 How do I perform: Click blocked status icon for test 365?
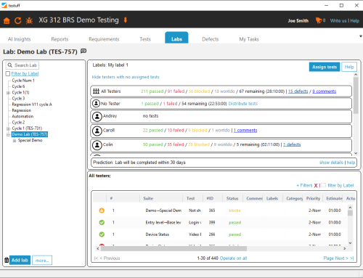click(x=102, y=210)
